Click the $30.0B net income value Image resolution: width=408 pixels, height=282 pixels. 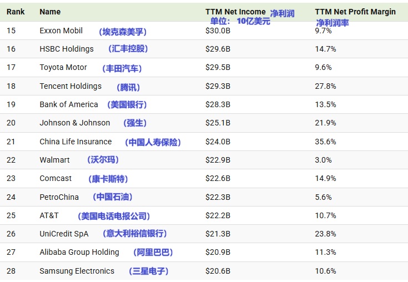point(218,31)
